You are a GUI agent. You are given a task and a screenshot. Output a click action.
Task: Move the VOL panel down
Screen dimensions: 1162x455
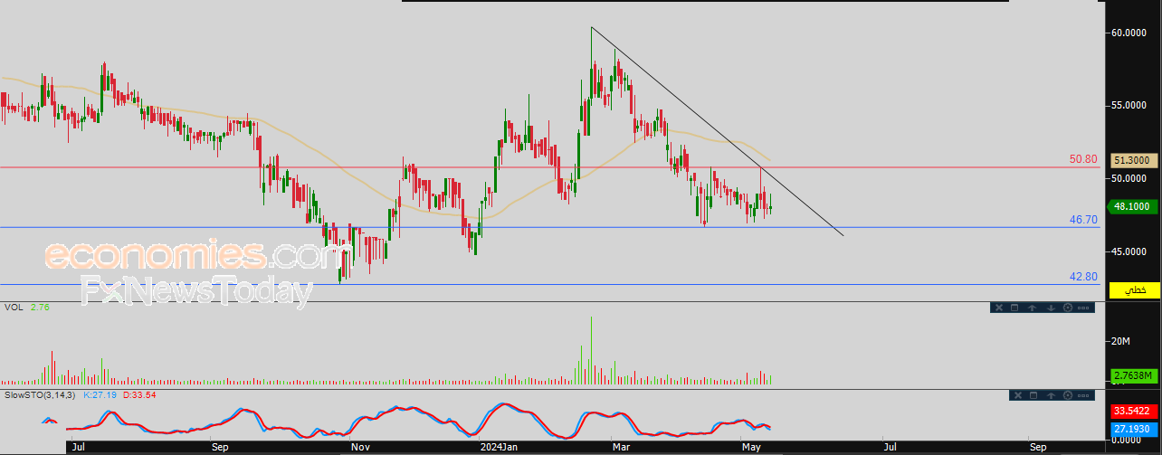(x=1051, y=308)
